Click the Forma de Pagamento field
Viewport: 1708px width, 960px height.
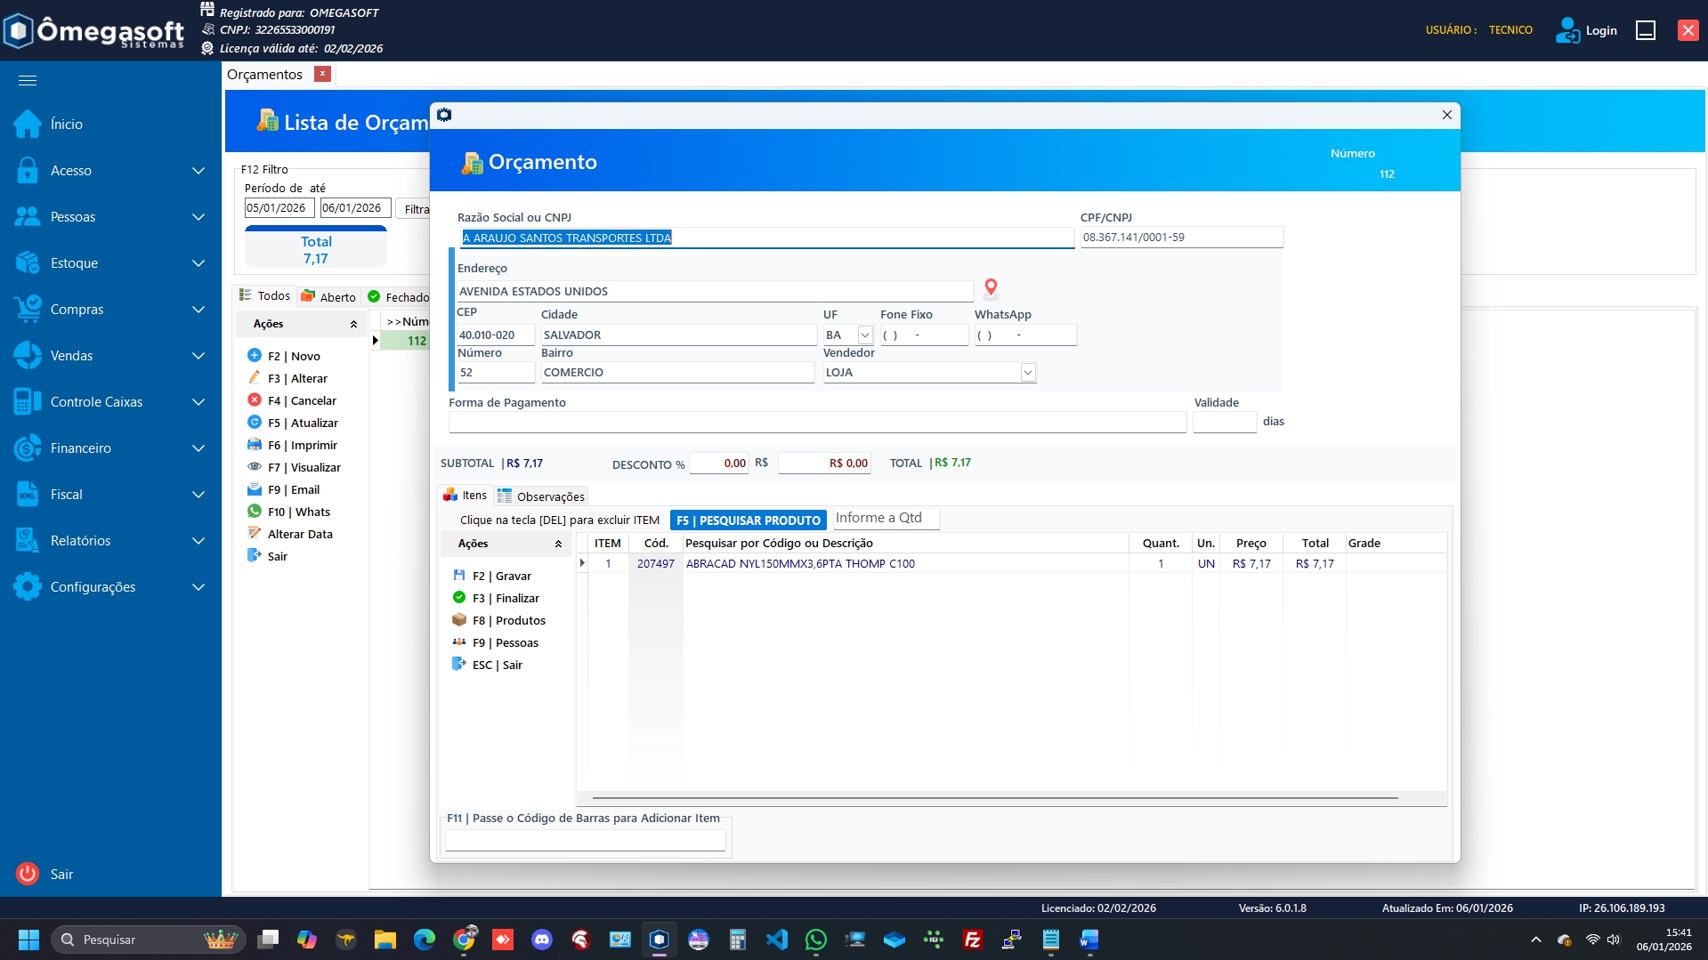click(817, 422)
